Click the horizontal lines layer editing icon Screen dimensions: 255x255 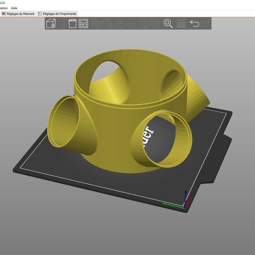[181, 23]
